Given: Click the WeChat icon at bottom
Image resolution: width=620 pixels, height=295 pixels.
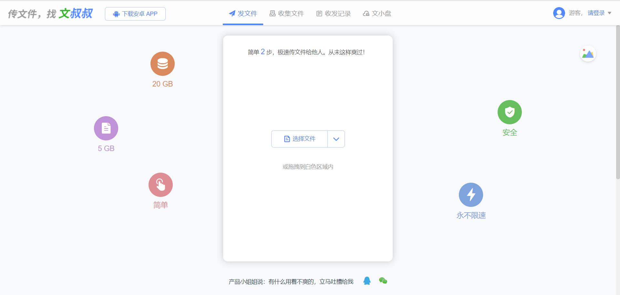Looking at the screenshot, I should coord(383,281).
